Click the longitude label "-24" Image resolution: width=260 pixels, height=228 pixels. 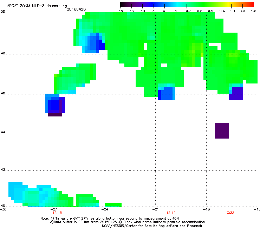coord(105,209)
